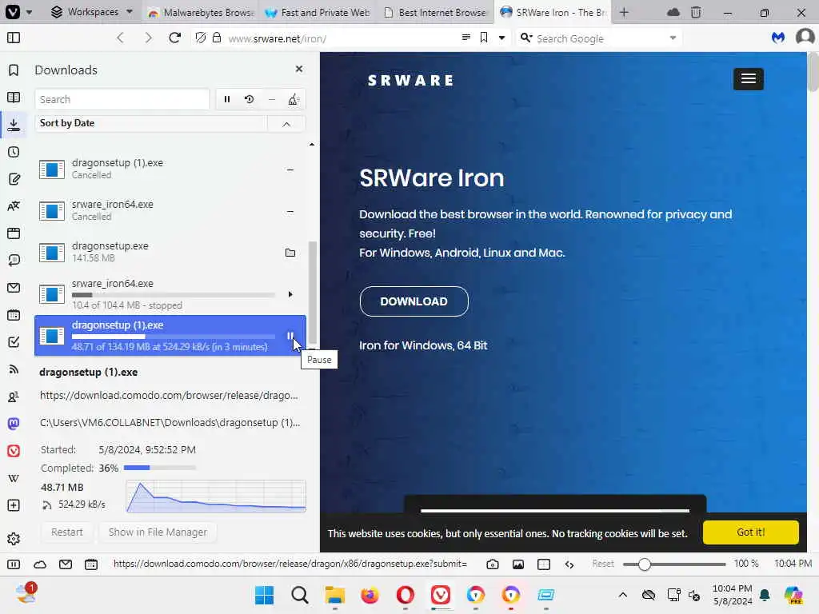Click the Malwarebytes extension icon
The height and width of the screenshot is (614, 819).
tap(777, 38)
